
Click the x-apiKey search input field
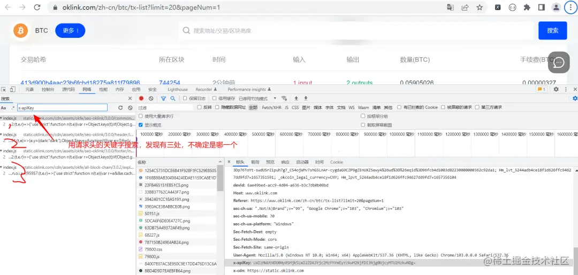click(x=63, y=108)
